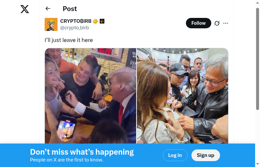The width and height of the screenshot is (260, 167).
Task: Open the @crypto_birb handle link
Action: [x=74, y=28]
